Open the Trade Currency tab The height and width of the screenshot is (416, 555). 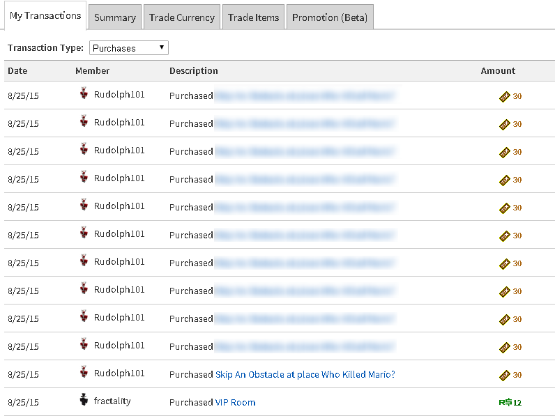pyautogui.click(x=182, y=17)
